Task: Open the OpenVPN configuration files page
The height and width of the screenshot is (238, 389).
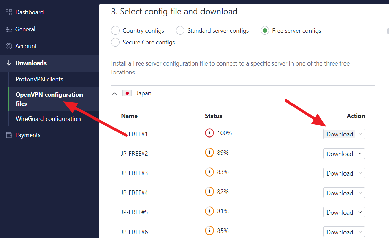Action: point(49,99)
